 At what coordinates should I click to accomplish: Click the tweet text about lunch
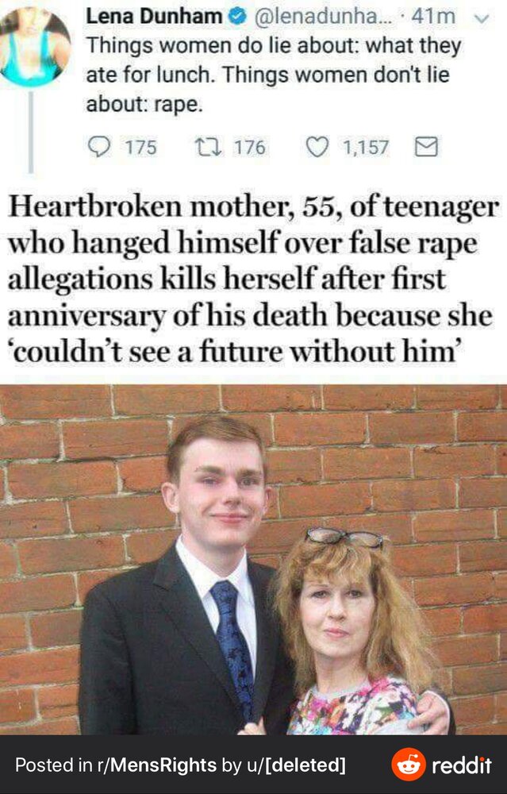[273, 75]
